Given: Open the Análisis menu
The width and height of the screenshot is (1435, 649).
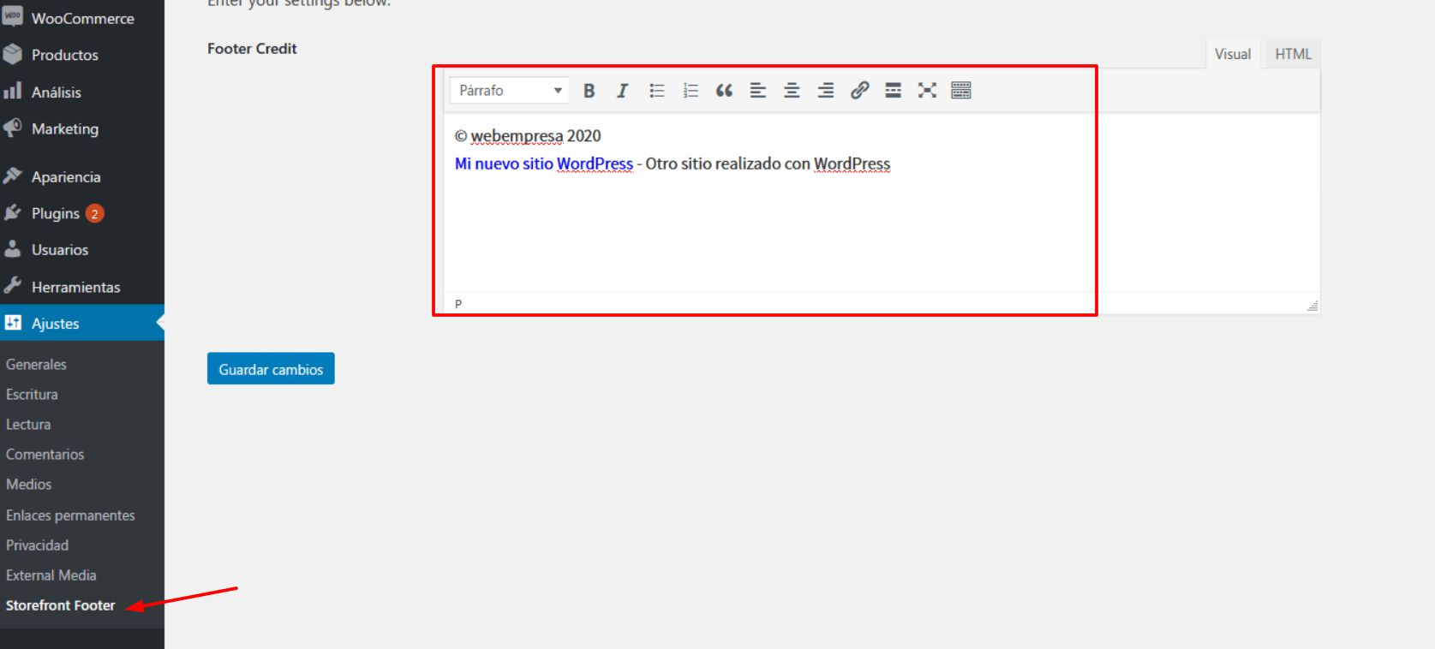Looking at the screenshot, I should (82, 92).
